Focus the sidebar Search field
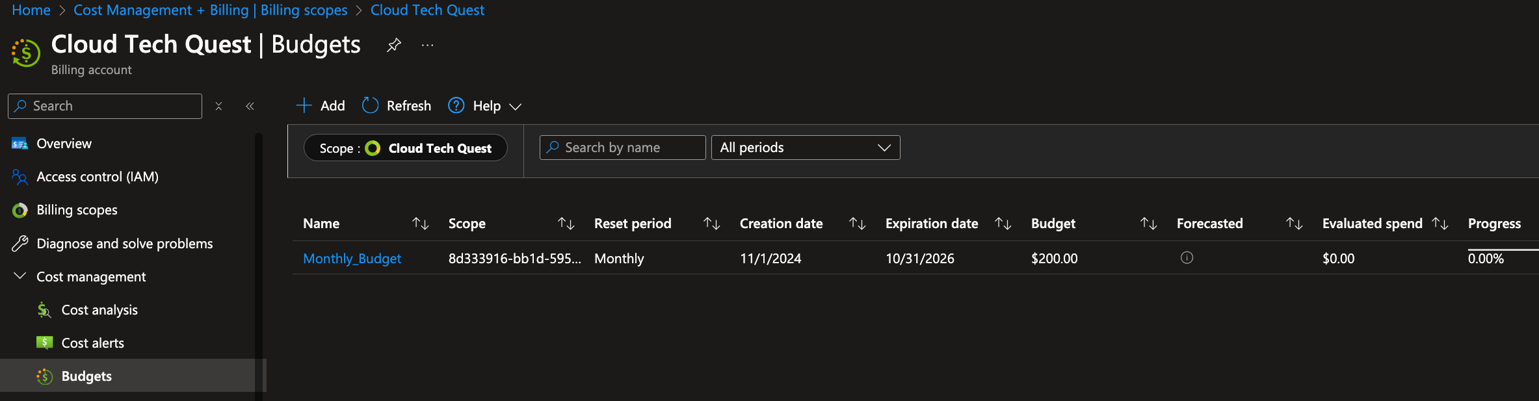This screenshot has height=401, width=1539. pos(105,106)
